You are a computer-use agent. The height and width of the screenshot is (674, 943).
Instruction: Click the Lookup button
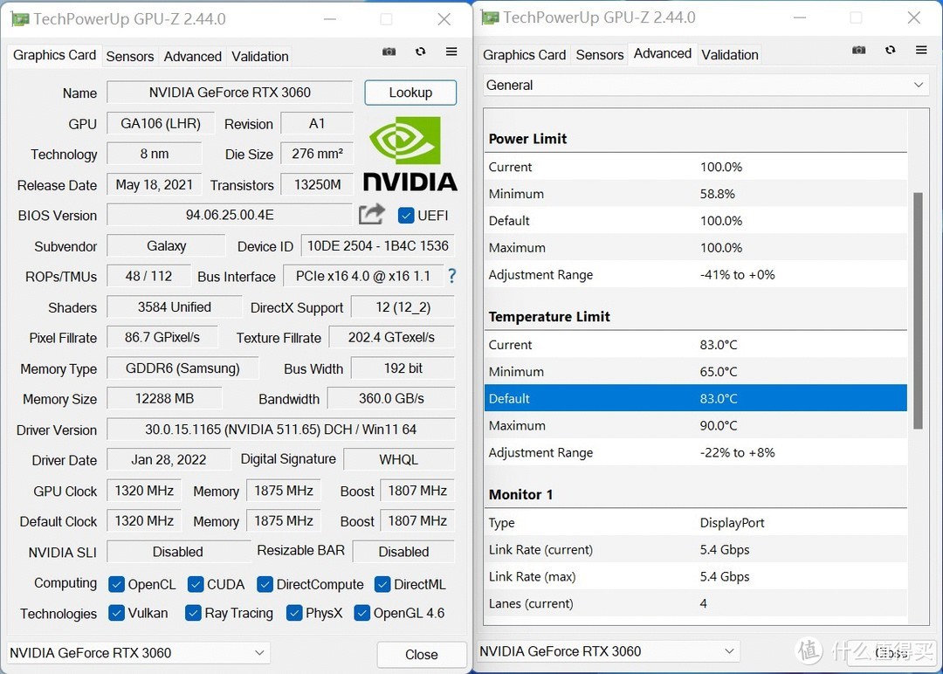410,93
